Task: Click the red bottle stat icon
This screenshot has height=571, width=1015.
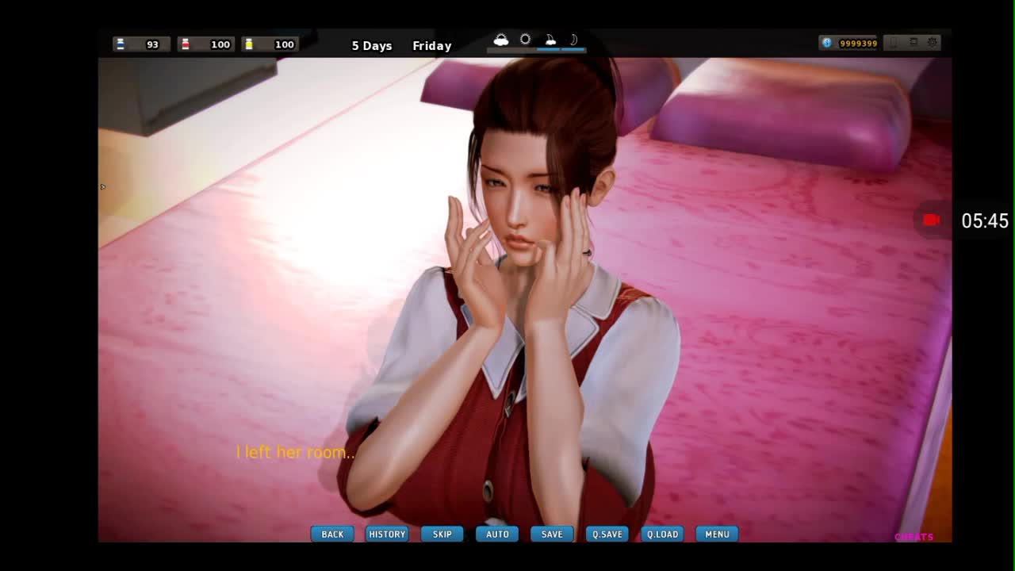Action: point(185,44)
